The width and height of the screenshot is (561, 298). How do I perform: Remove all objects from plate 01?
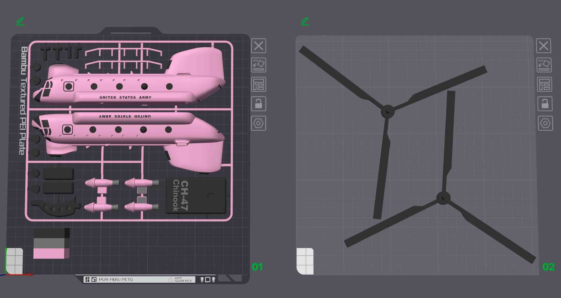point(259,46)
